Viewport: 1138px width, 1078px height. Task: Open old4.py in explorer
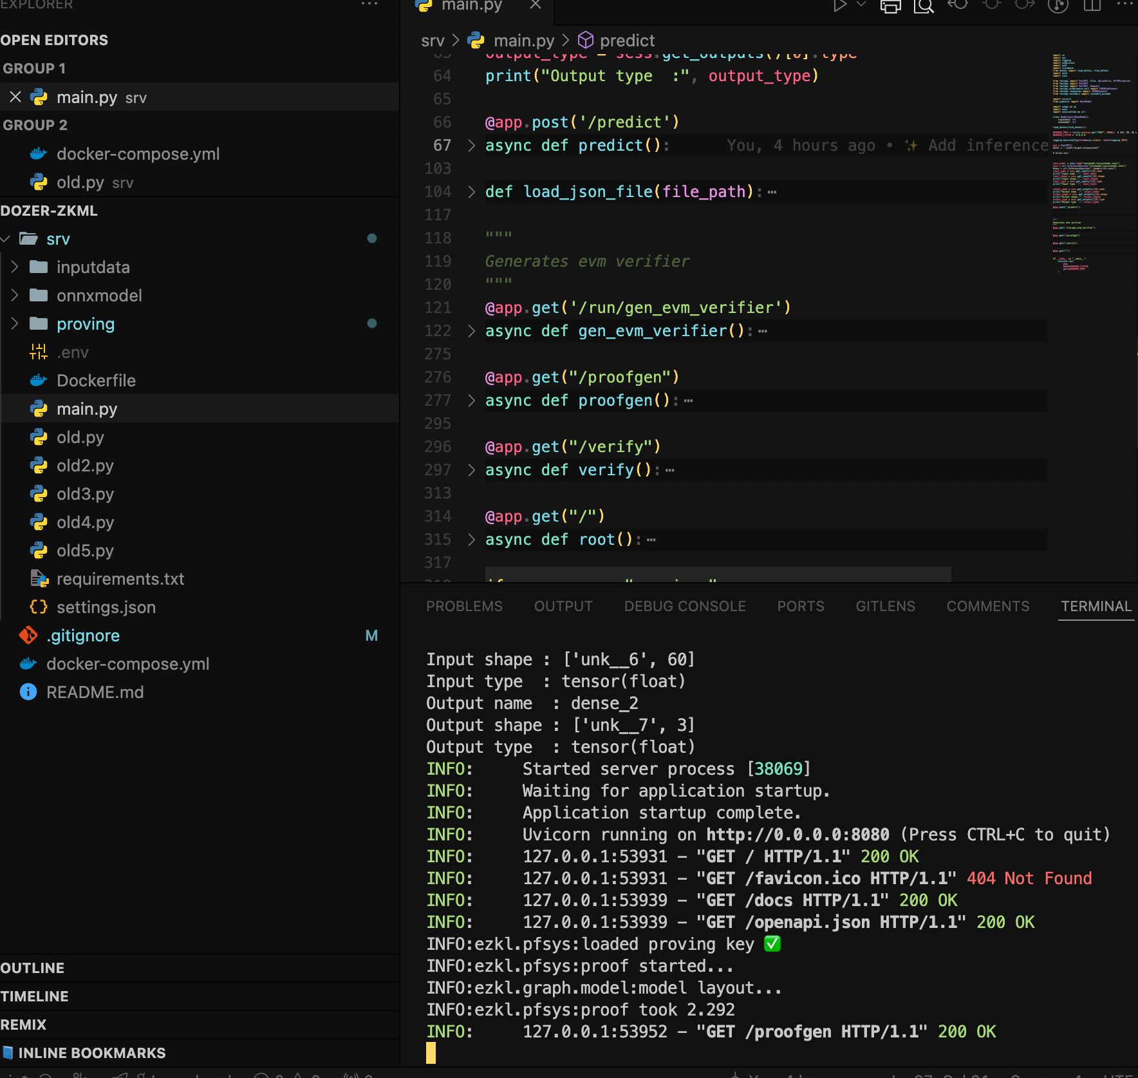[85, 522]
